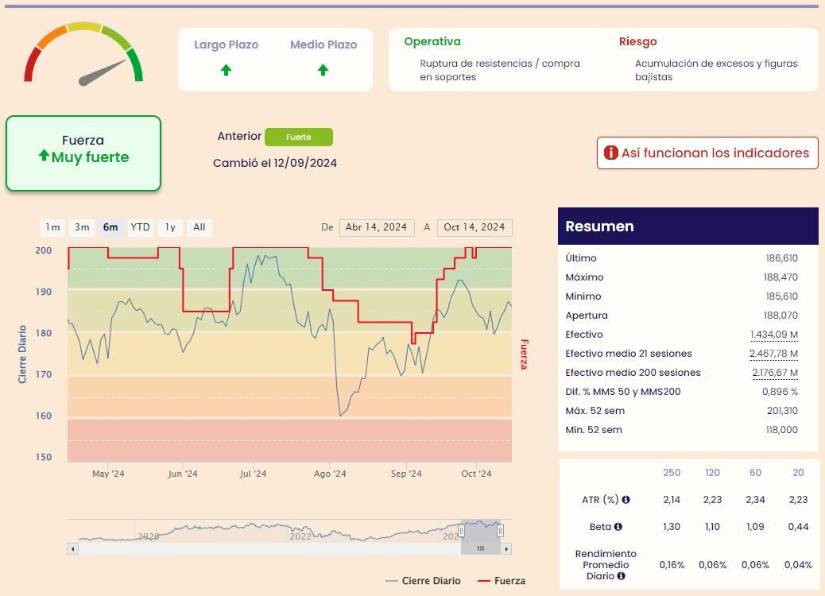
Task: Click Efectivo medio 200 sesiones value 2.176,67 M
Action: pyautogui.click(x=774, y=373)
